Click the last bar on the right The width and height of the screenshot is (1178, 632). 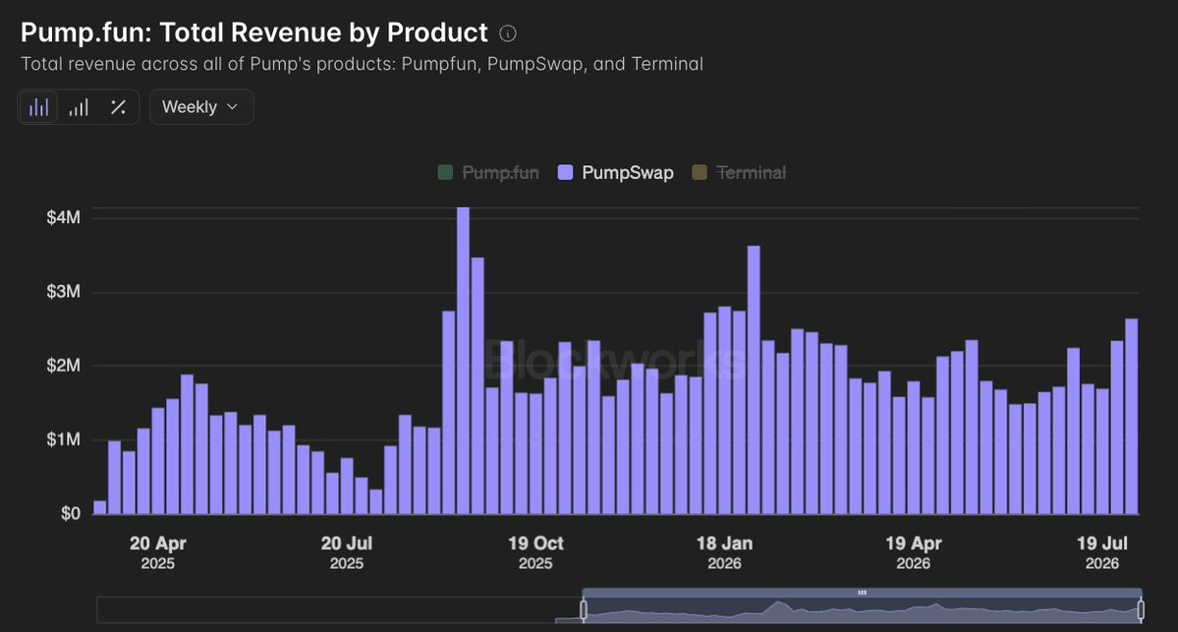tap(1132, 417)
